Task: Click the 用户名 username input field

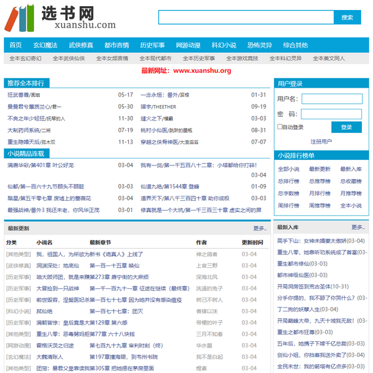Action: [340, 99]
